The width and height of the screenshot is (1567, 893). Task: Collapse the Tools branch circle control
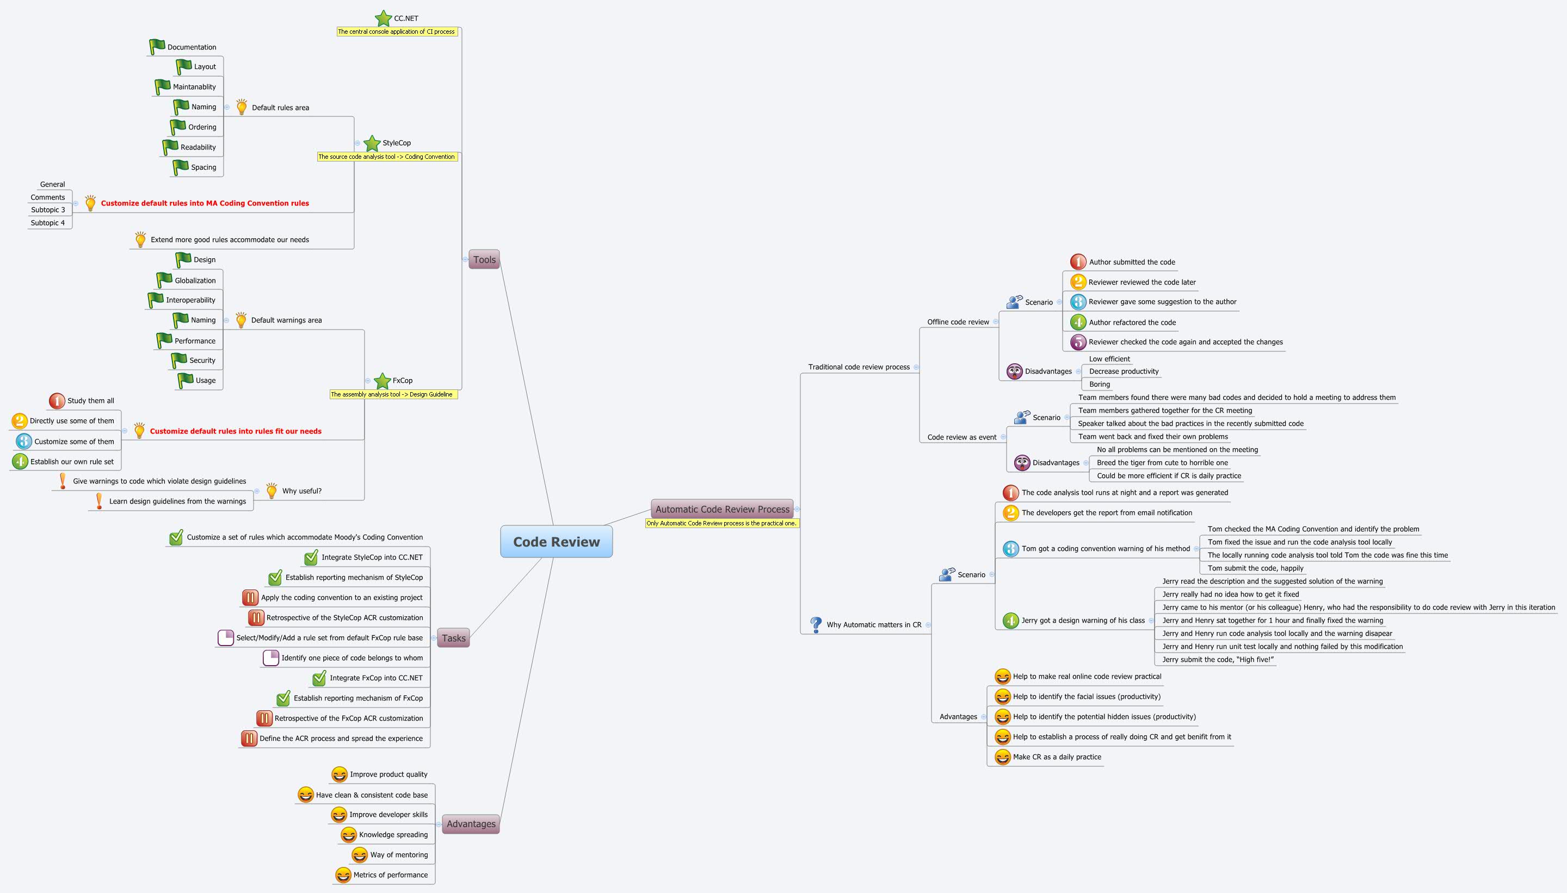click(x=465, y=259)
